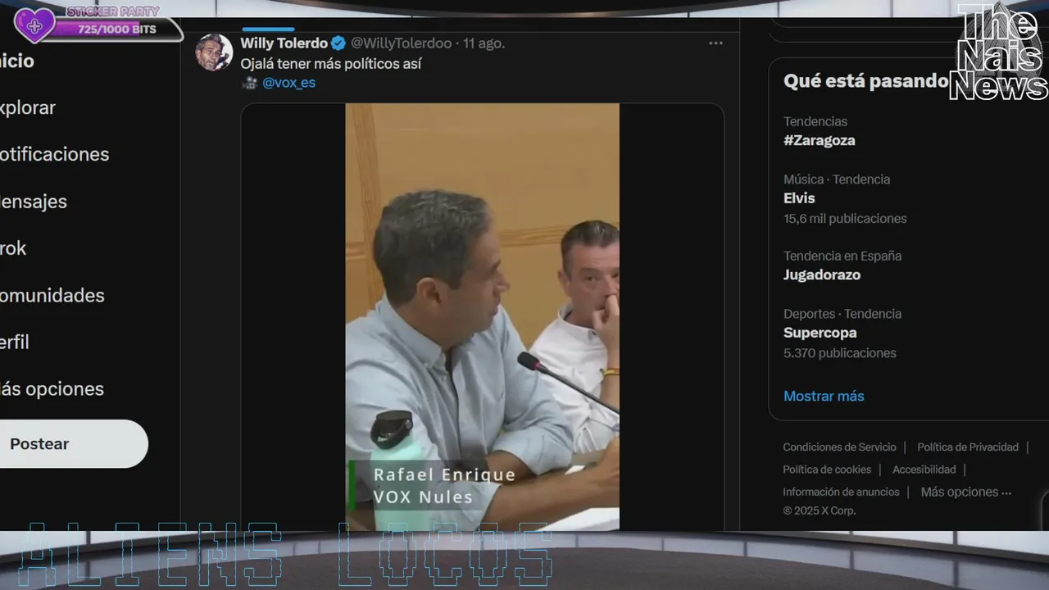Click the @vox_es mention link
The height and width of the screenshot is (590, 1049).
288,83
